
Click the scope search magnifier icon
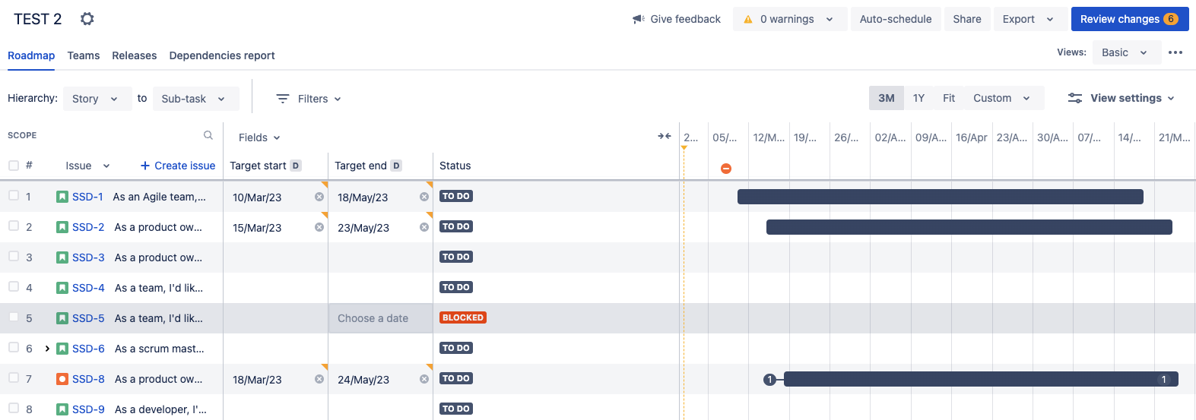(208, 135)
